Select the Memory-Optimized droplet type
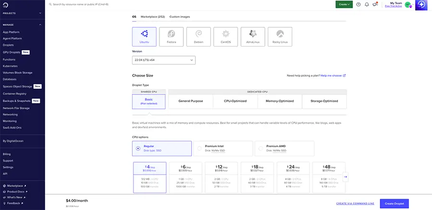Image resolution: width=432 pixels, height=210 pixels. click(x=280, y=101)
